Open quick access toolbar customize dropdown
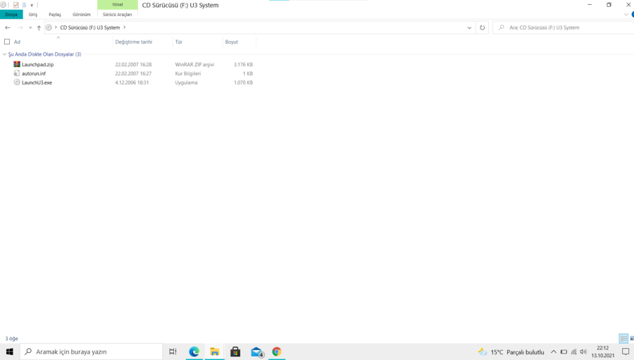Image resolution: width=634 pixels, height=360 pixels. tap(32, 5)
